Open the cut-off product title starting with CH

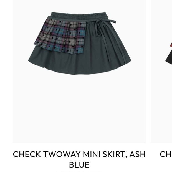click(x=166, y=154)
